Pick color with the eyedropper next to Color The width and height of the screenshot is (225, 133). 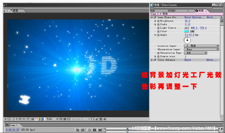point(192,31)
